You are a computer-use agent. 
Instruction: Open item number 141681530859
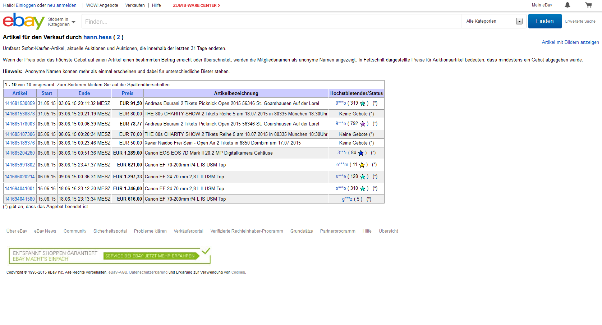click(20, 104)
